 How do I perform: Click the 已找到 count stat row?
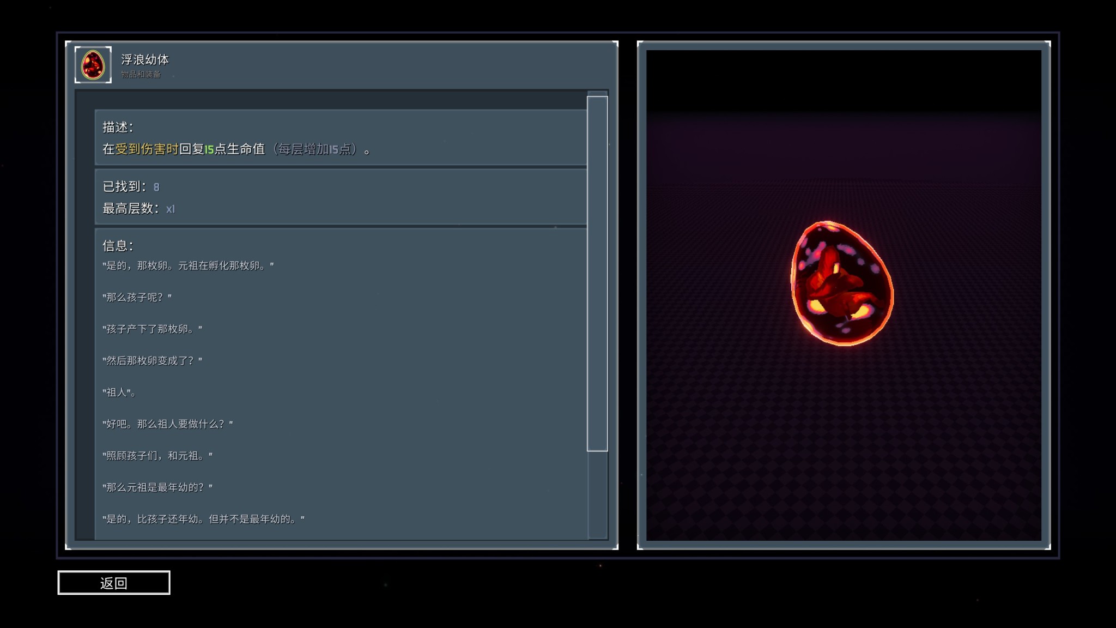pyautogui.click(x=131, y=187)
